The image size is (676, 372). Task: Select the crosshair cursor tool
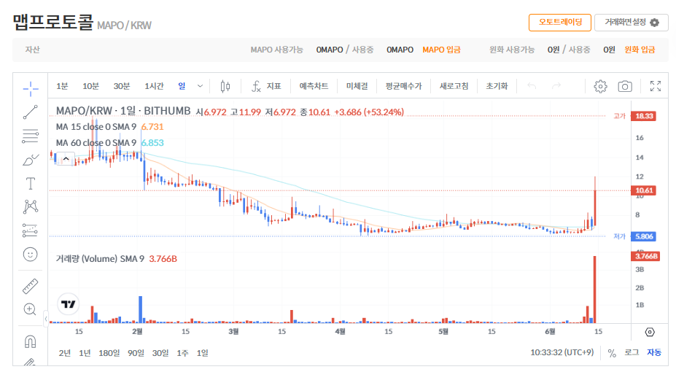[30, 89]
